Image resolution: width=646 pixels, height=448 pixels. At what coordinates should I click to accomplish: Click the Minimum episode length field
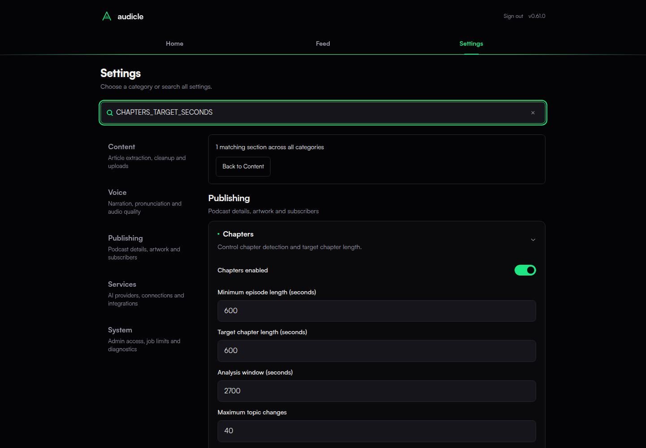(x=377, y=311)
